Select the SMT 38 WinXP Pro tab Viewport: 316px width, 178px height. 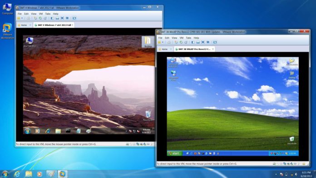194,49
